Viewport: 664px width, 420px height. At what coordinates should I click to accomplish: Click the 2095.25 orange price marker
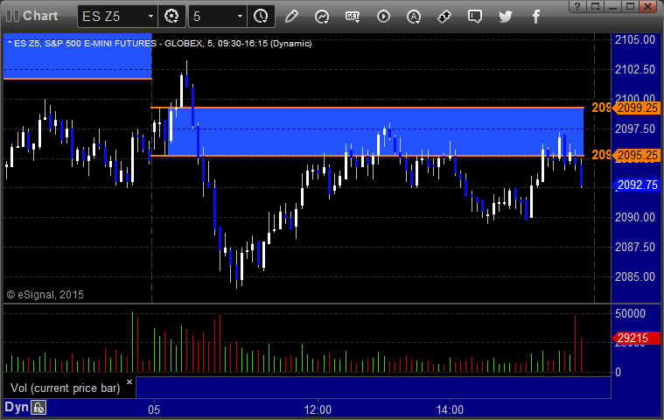637,156
